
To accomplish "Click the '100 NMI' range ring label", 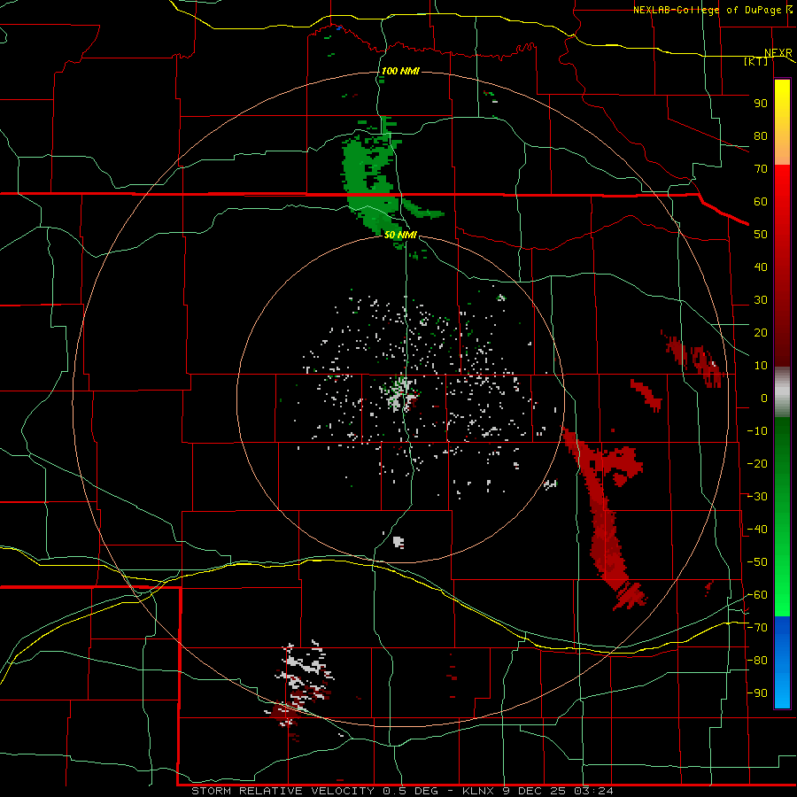I will pyautogui.click(x=400, y=71).
